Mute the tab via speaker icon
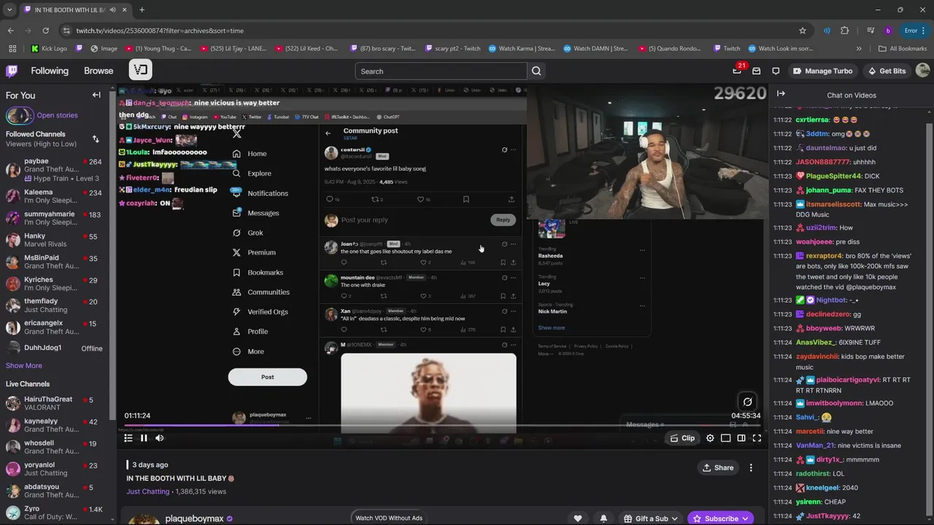The height and width of the screenshot is (525, 934). coord(111,9)
